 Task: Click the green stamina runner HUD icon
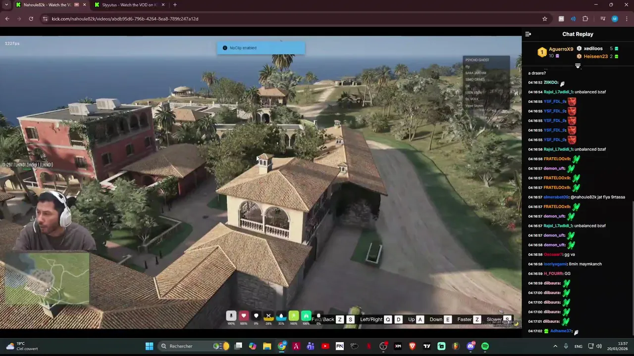click(x=294, y=316)
